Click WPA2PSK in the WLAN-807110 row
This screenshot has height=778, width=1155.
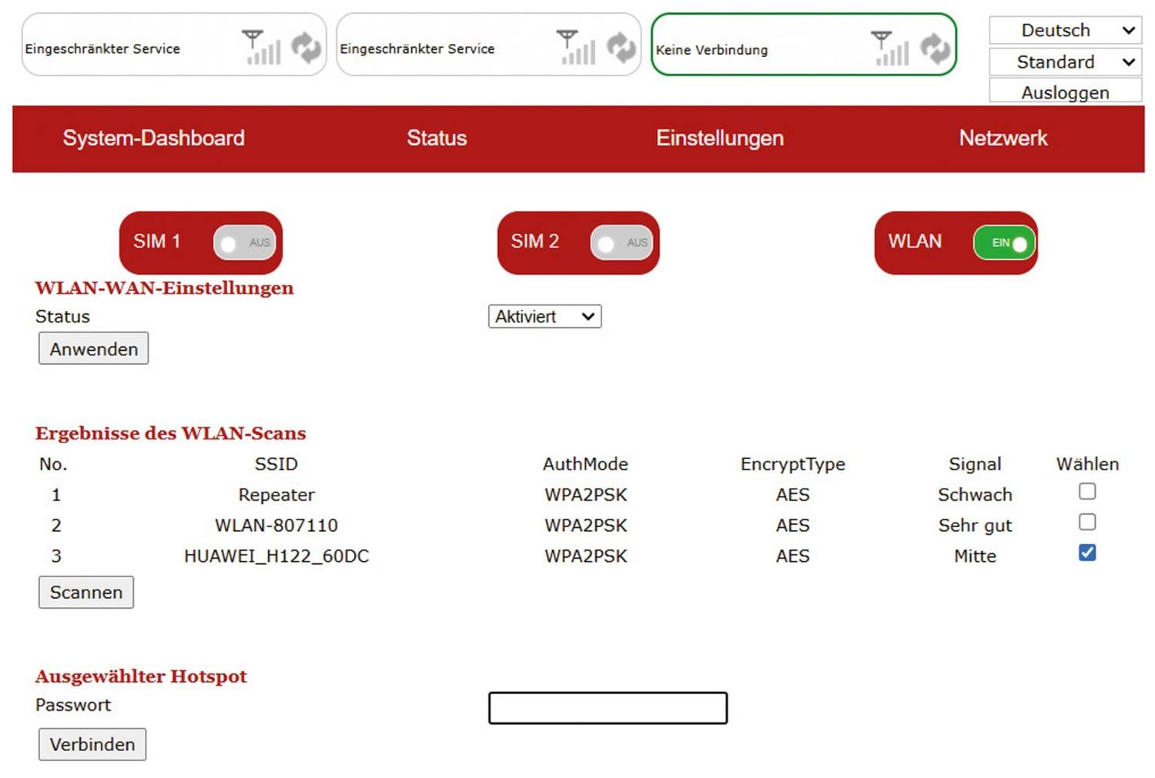585,526
